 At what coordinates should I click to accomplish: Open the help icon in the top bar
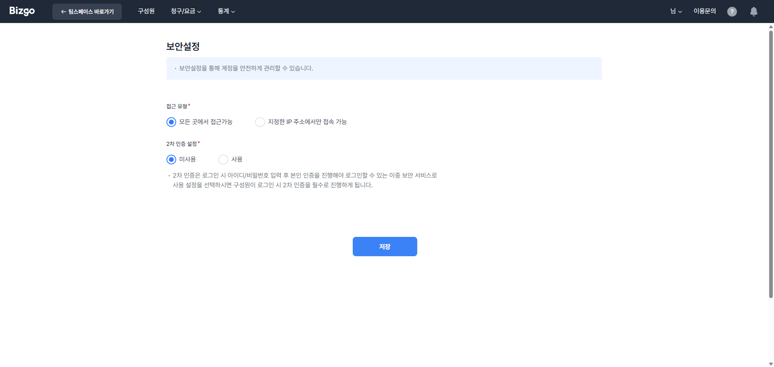tap(732, 11)
